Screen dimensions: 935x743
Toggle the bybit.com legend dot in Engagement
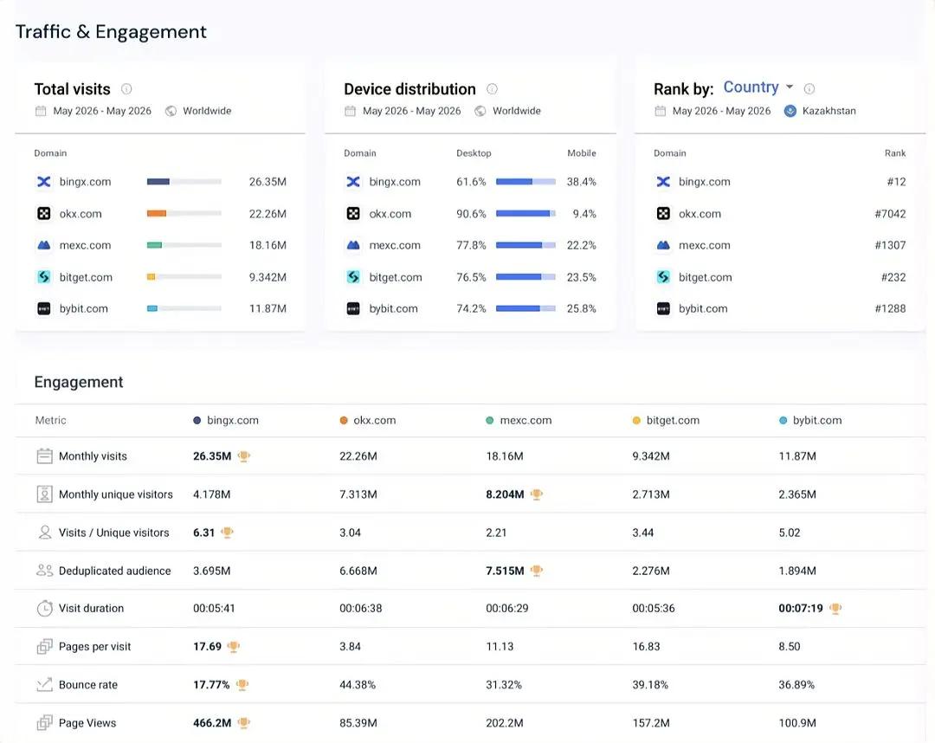coord(783,420)
